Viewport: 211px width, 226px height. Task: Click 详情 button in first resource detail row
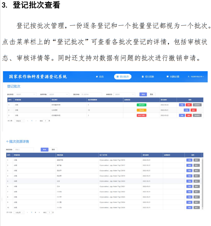pos(189,160)
